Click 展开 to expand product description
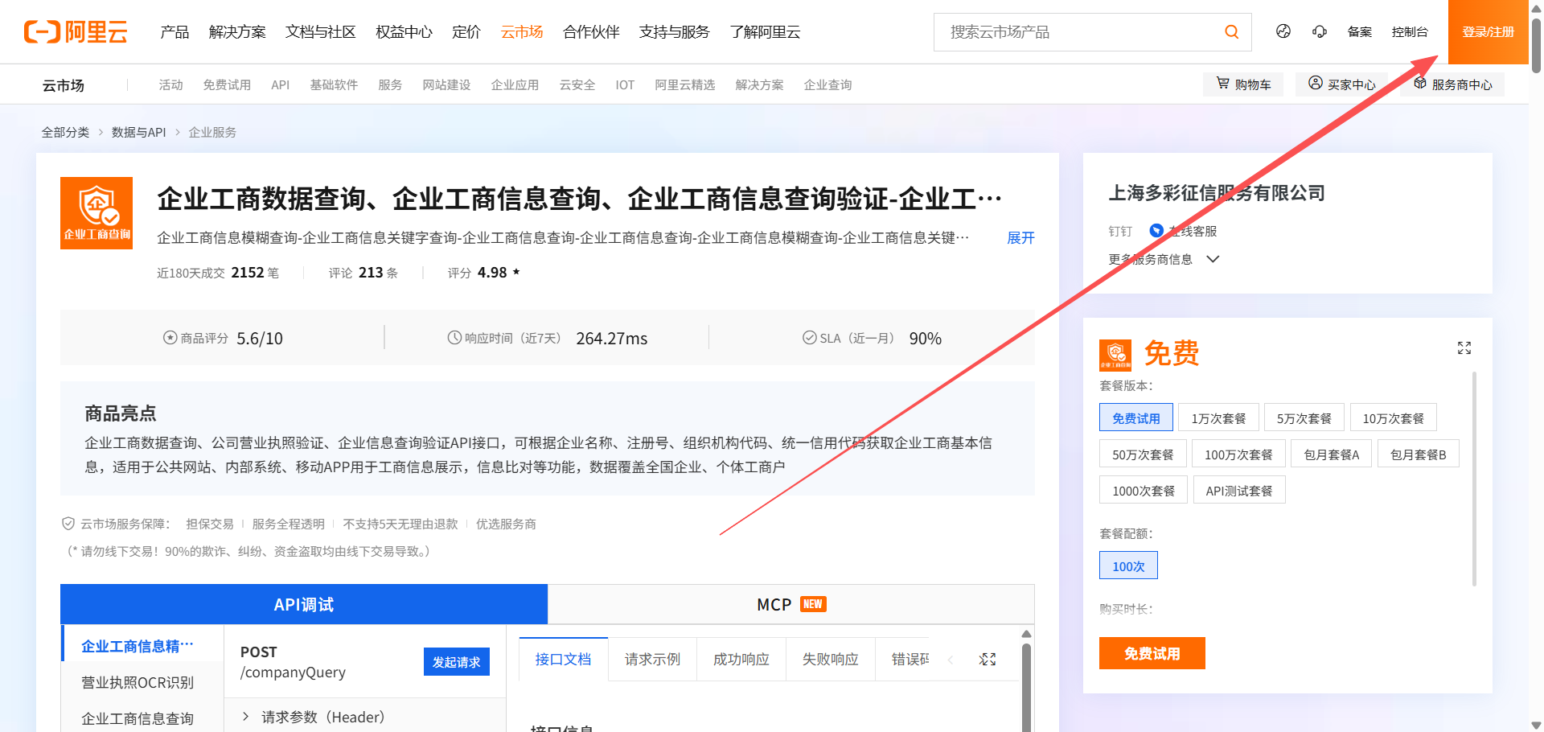This screenshot has height=732, width=1544. [1020, 238]
